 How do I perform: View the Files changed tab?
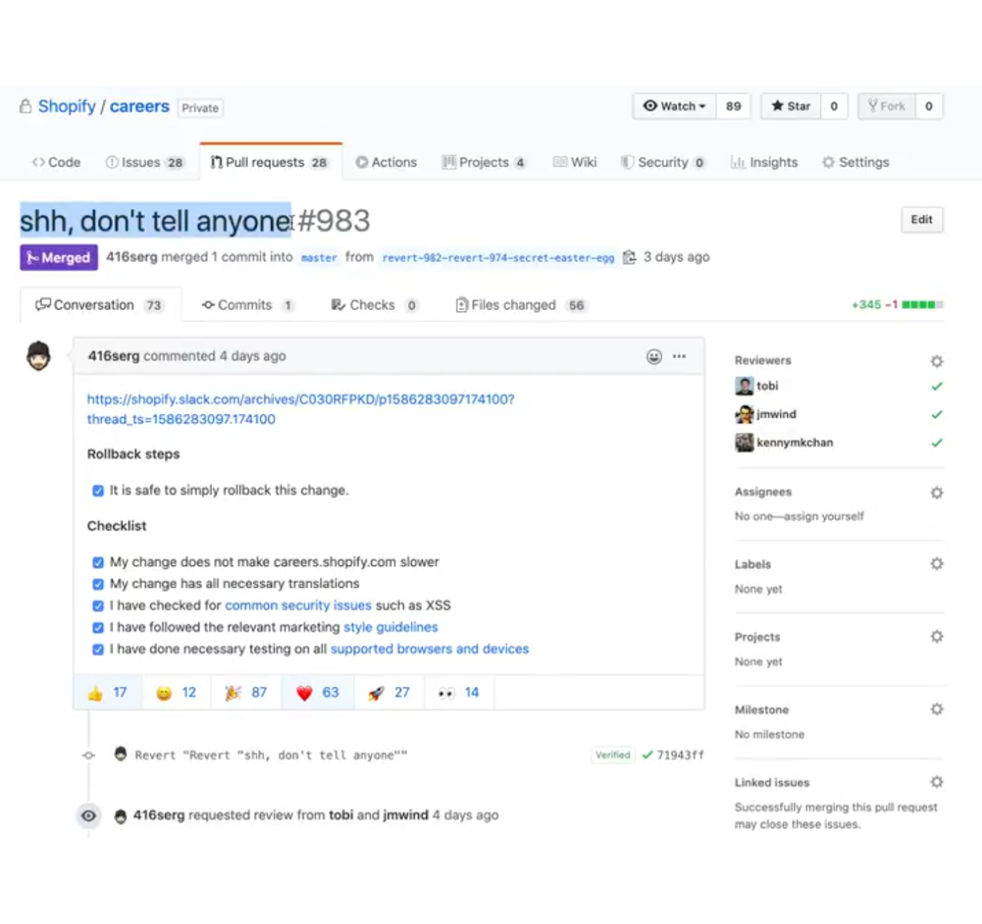click(522, 305)
